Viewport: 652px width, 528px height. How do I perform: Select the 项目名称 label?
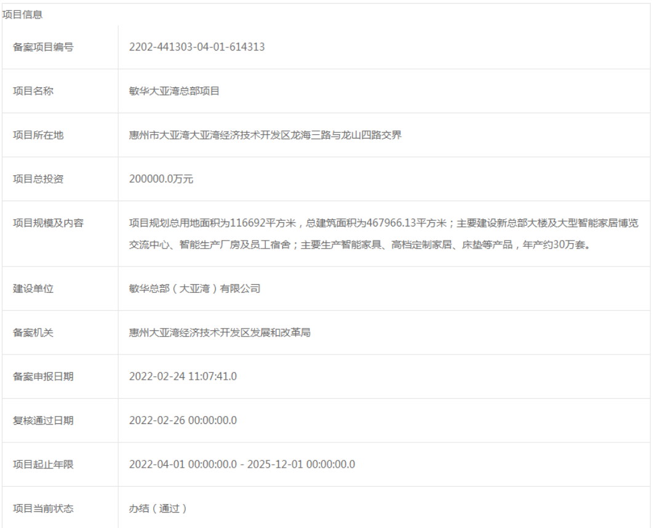click(33, 91)
